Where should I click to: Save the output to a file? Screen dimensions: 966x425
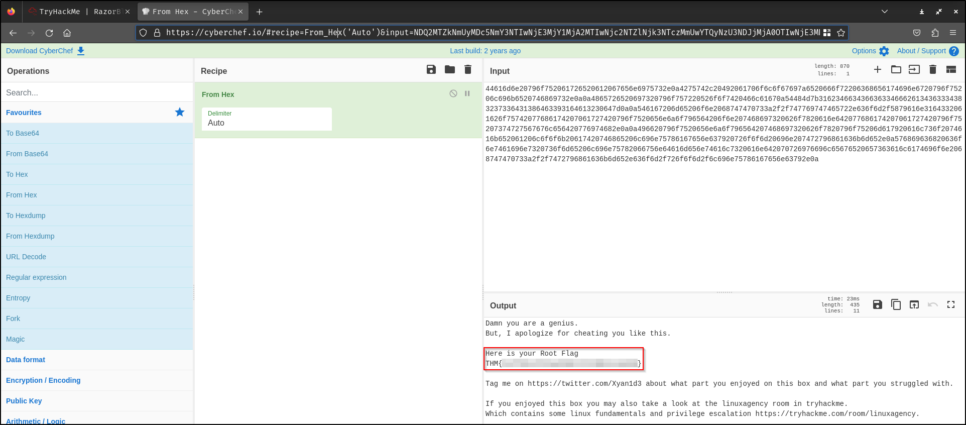pos(877,304)
